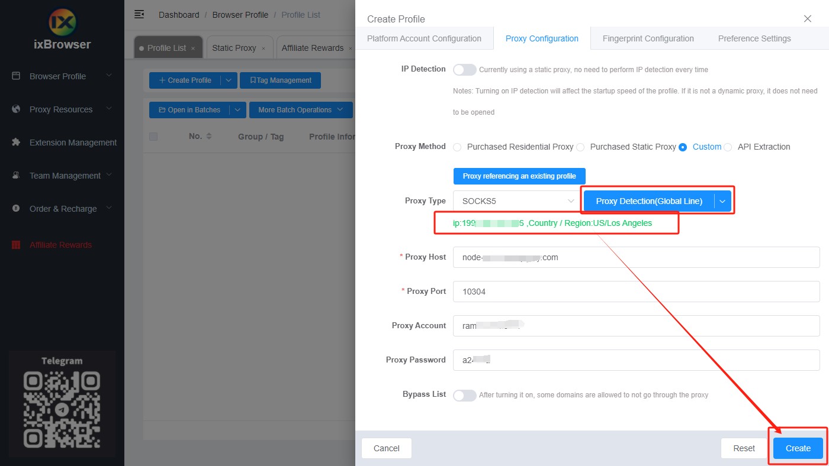Turn on the Bypass List switch
This screenshot has height=466, width=829.
coord(465,394)
